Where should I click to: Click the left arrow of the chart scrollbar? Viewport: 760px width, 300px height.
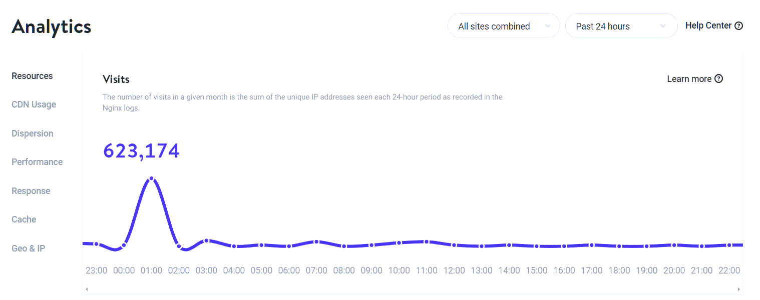click(86, 288)
